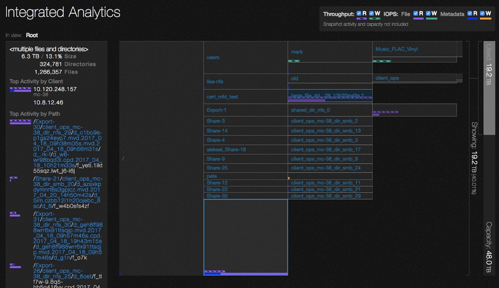Viewport: 499px width, 288px height.
Task: Drill into the users directory block
Action: (213, 57)
